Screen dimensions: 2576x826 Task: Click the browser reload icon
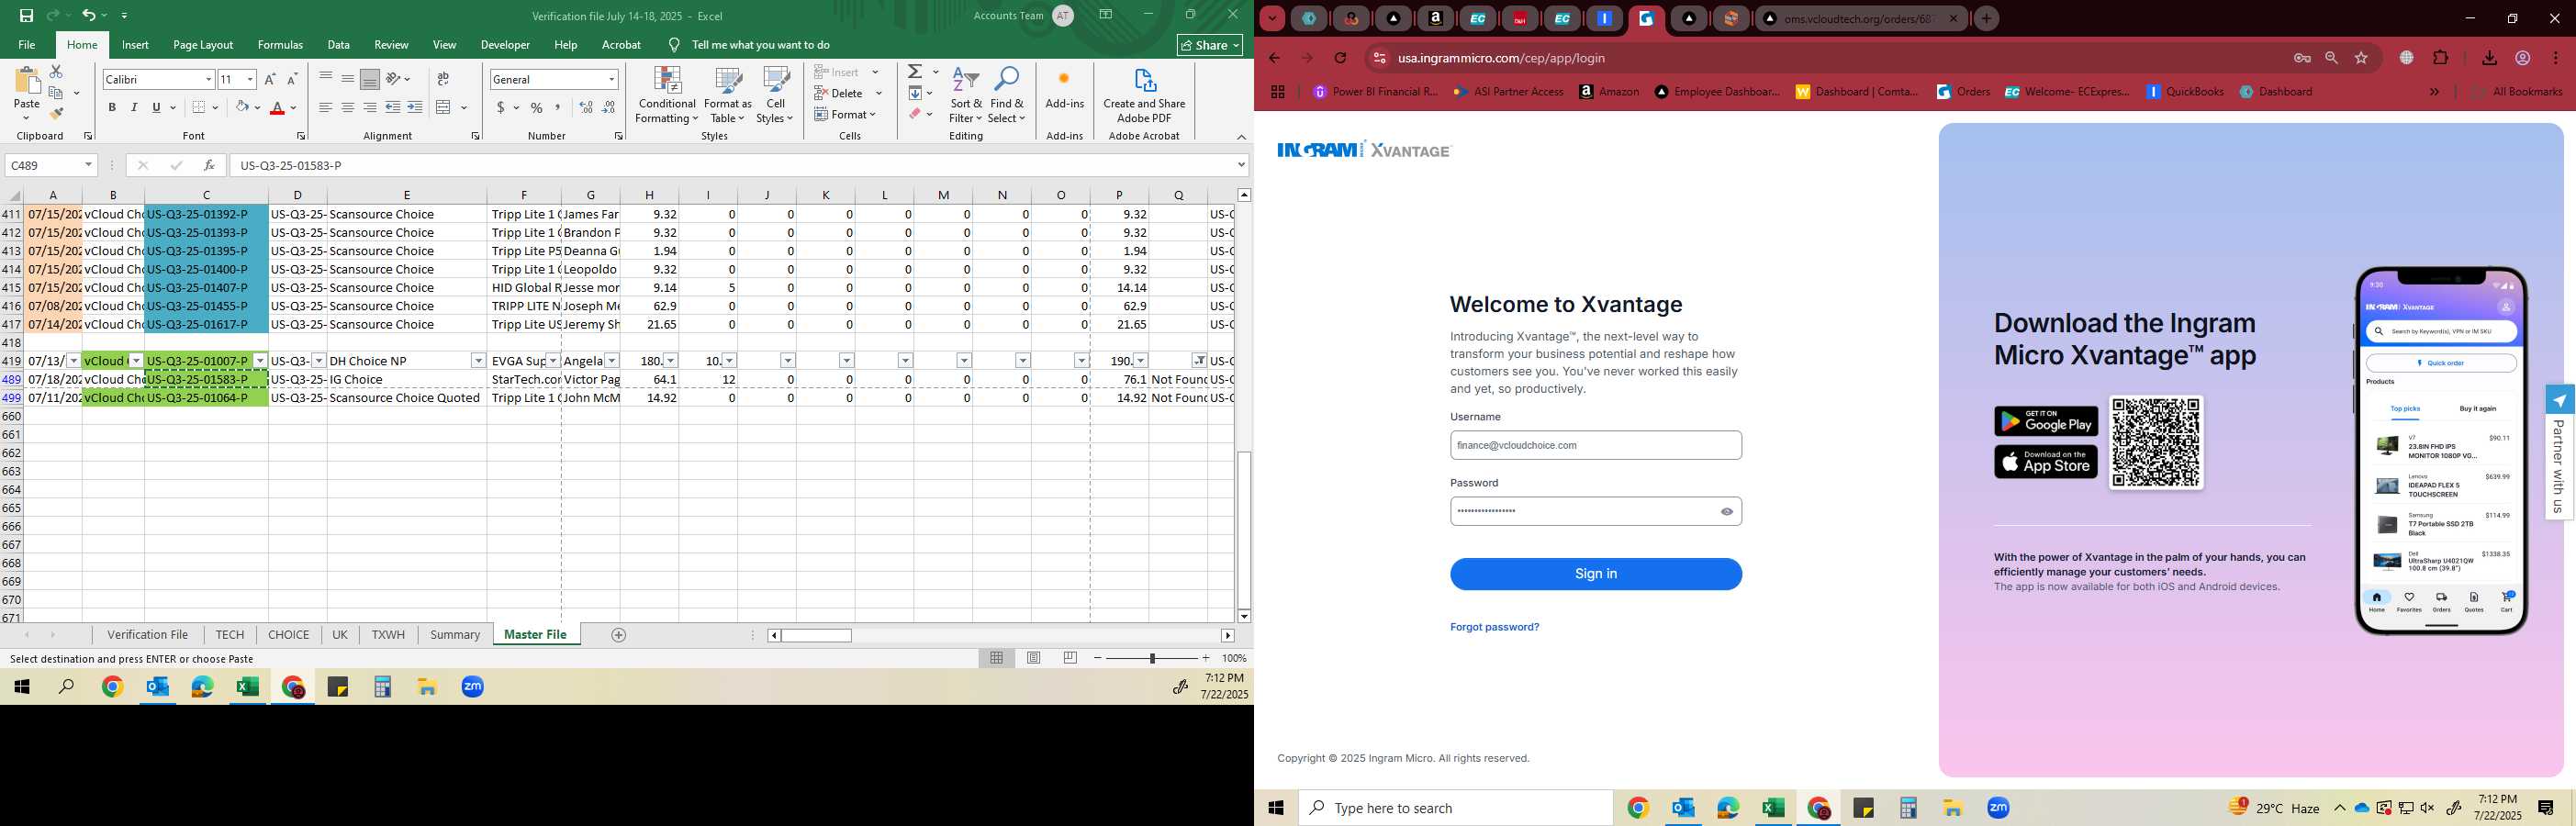(1340, 58)
